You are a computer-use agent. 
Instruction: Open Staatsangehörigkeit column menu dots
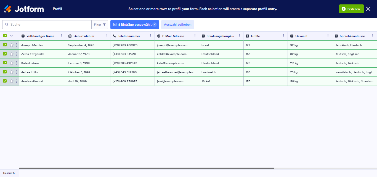click(239, 36)
